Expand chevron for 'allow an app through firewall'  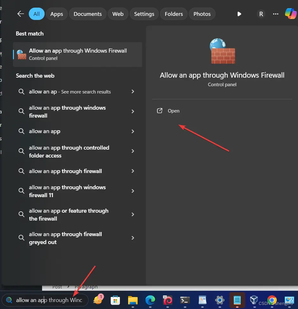click(133, 171)
